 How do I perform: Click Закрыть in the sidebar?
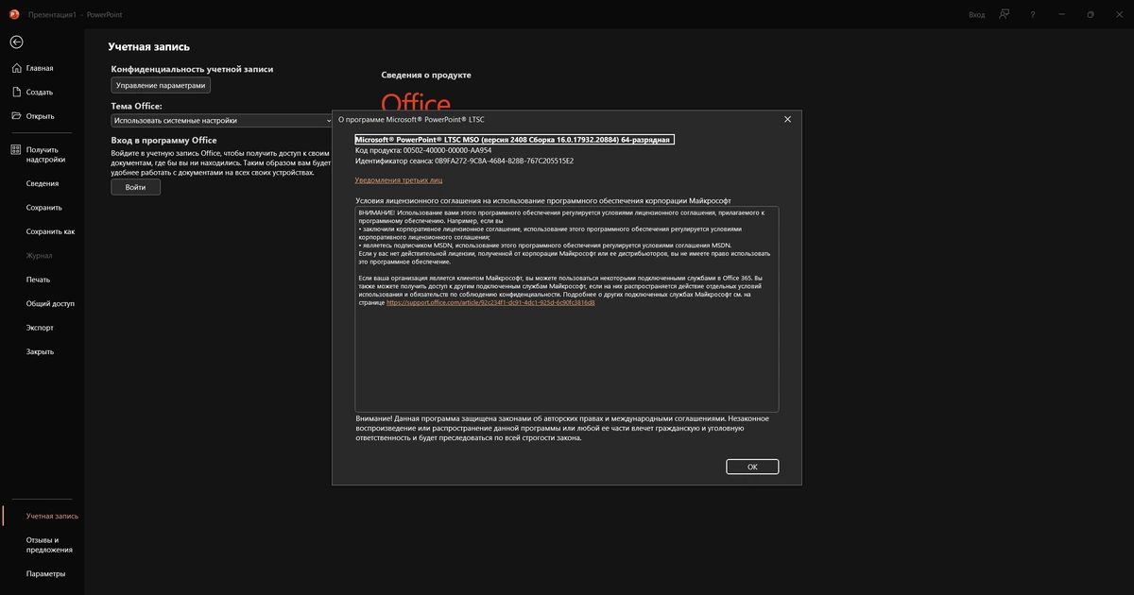[x=41, y=351]
